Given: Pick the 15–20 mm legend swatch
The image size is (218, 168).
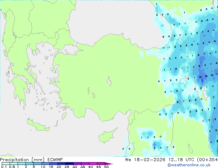Looking at the screenshot, I should tap(53, 164).
